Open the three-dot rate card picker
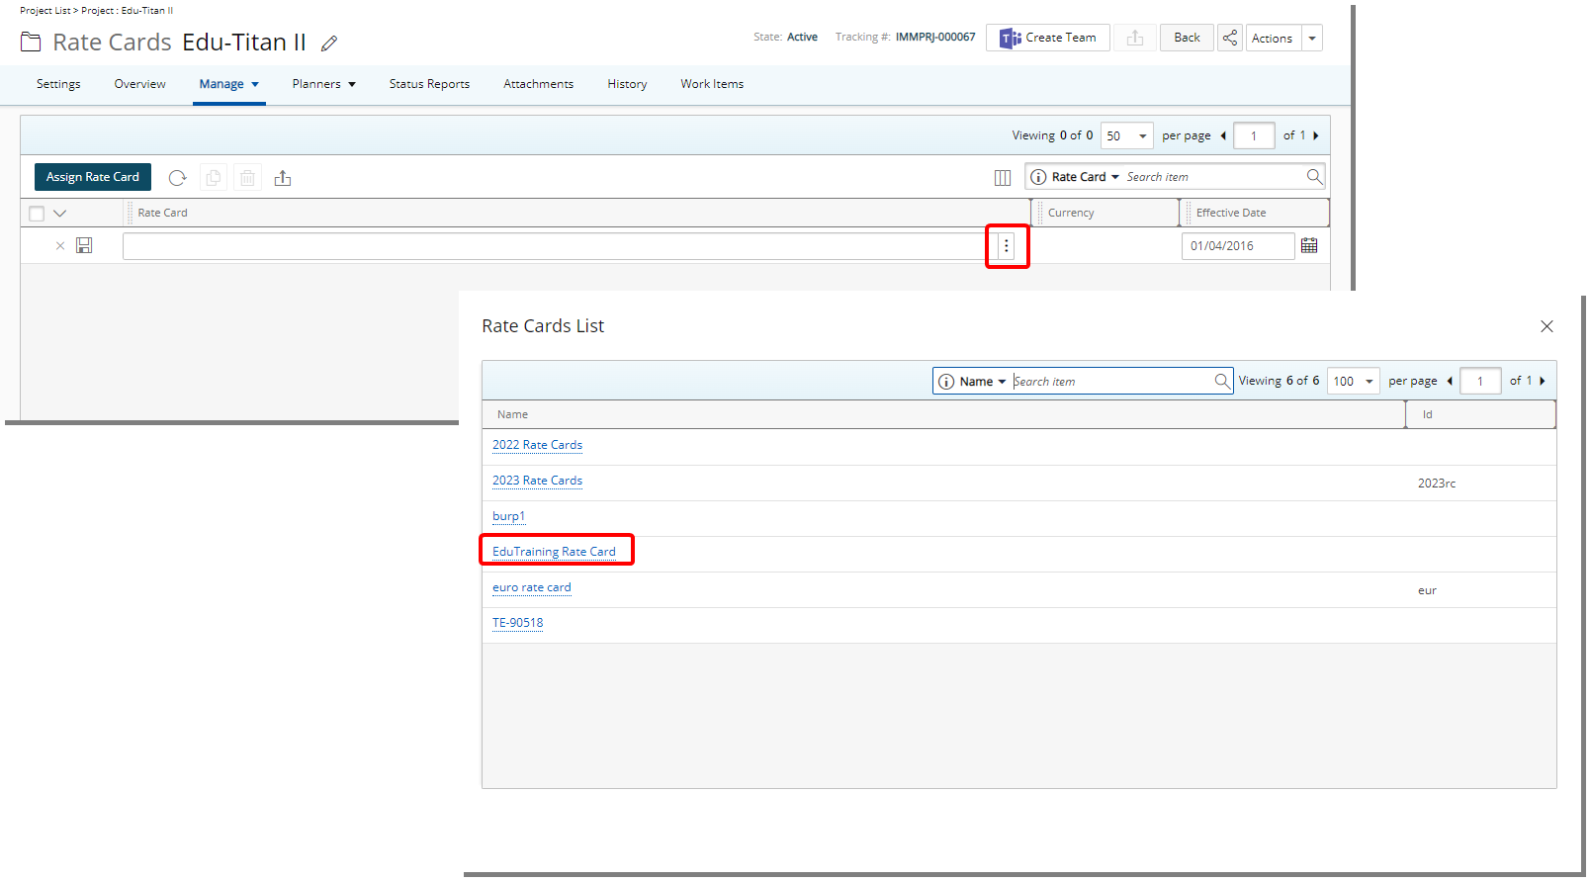 (x=1007, y=246)
